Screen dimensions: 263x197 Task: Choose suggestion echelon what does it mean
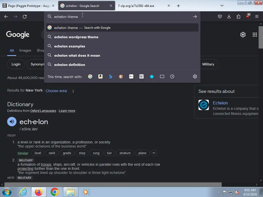coord(122,55)
